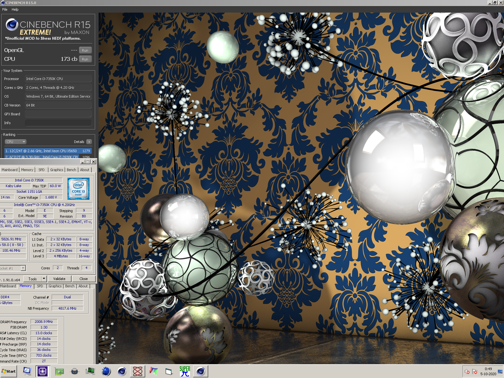Switch to Cinebench button beside Super Pi
The width and height of the screenshot is (504, 378).
click(201, 371)
